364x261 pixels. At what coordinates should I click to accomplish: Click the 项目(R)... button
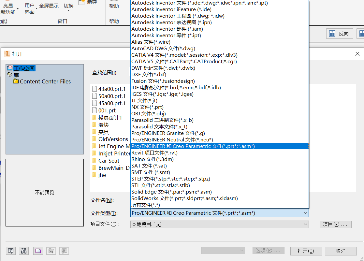coord(335,224)
